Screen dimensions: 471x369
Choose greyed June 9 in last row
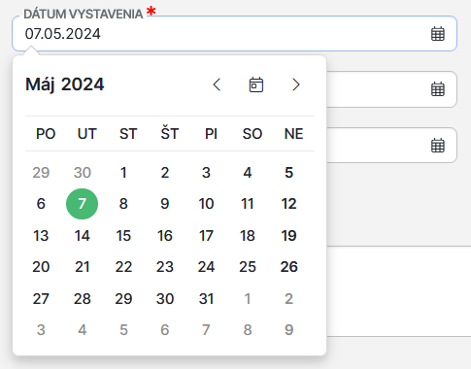pyautogui.click(x=288, y=330)
